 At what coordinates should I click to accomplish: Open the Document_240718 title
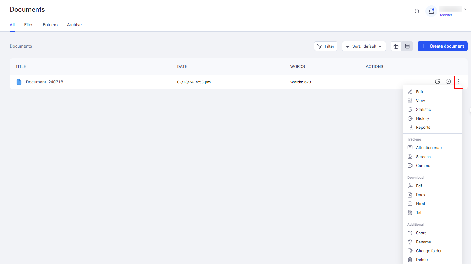(45, 82)
